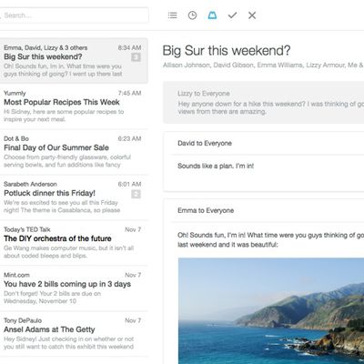Open Most Popular Recipes This Week email
The width and height of the screenshot is (364, 364).
pos(74,106)
